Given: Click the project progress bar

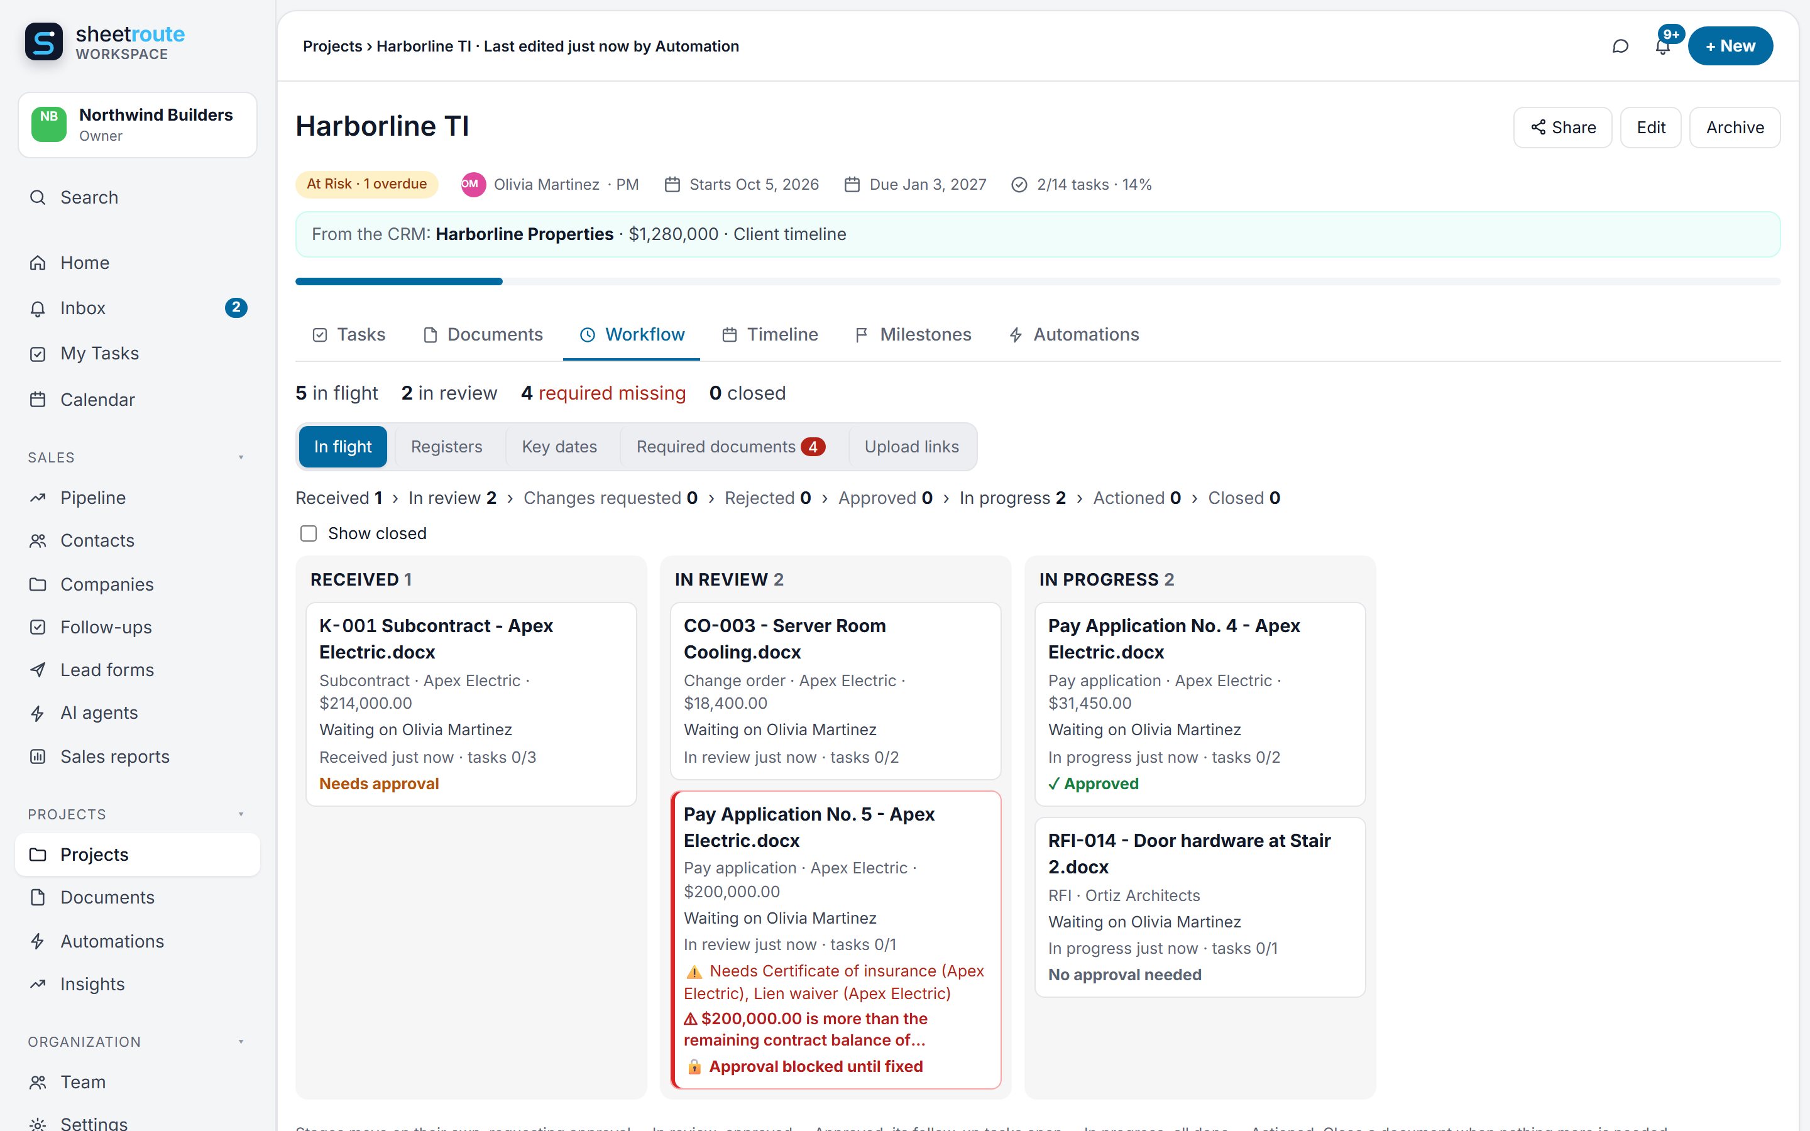Looking at the screenshot, I should [x=1038, y=281].
